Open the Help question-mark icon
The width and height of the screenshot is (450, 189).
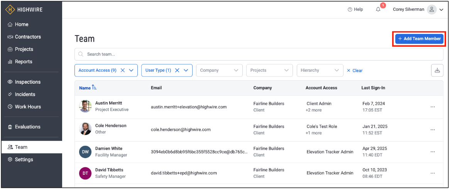click(x=350, y=10)
